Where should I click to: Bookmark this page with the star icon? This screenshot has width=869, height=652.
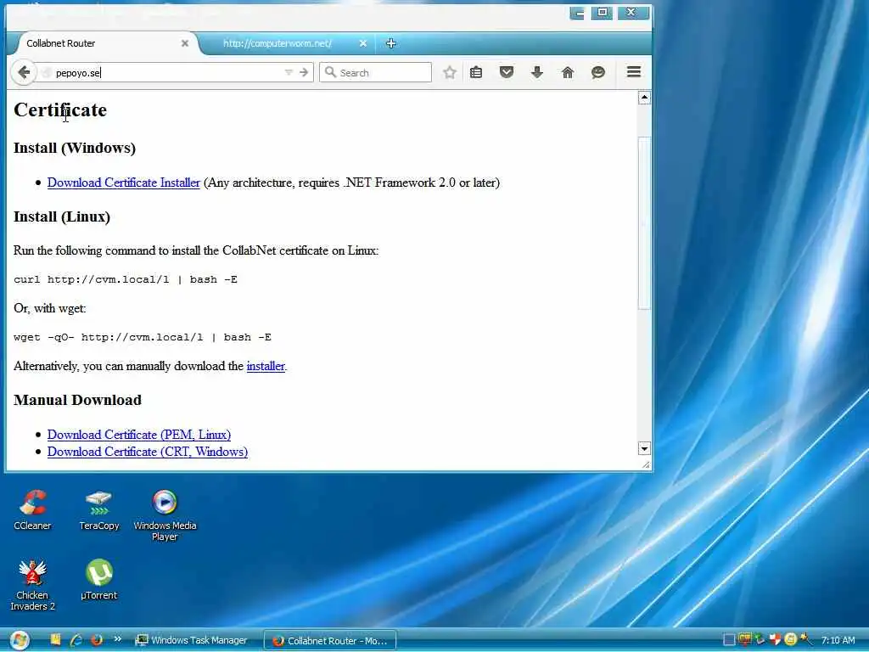coord(450,73)
